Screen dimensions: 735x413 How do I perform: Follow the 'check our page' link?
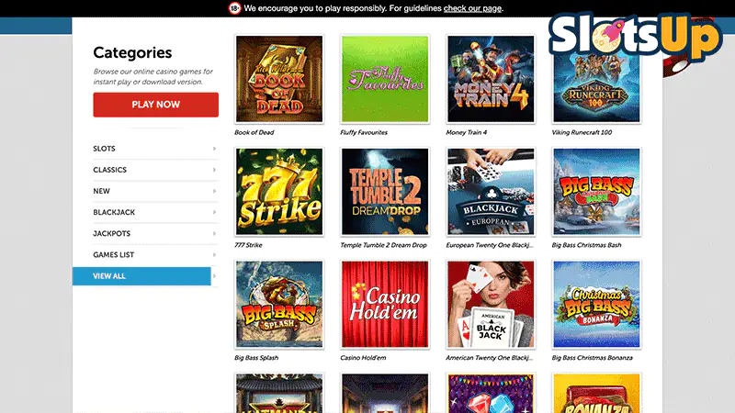(472, 8)
